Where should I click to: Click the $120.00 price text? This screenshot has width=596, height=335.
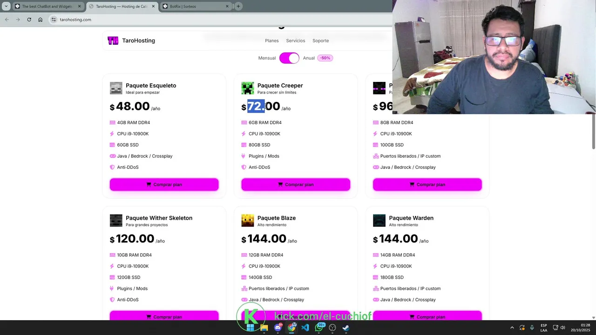(132, 239)
